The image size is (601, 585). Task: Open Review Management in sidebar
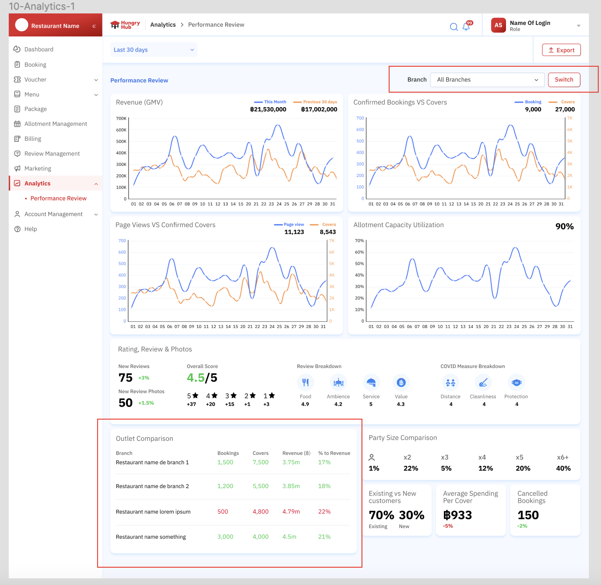point(52,154)
